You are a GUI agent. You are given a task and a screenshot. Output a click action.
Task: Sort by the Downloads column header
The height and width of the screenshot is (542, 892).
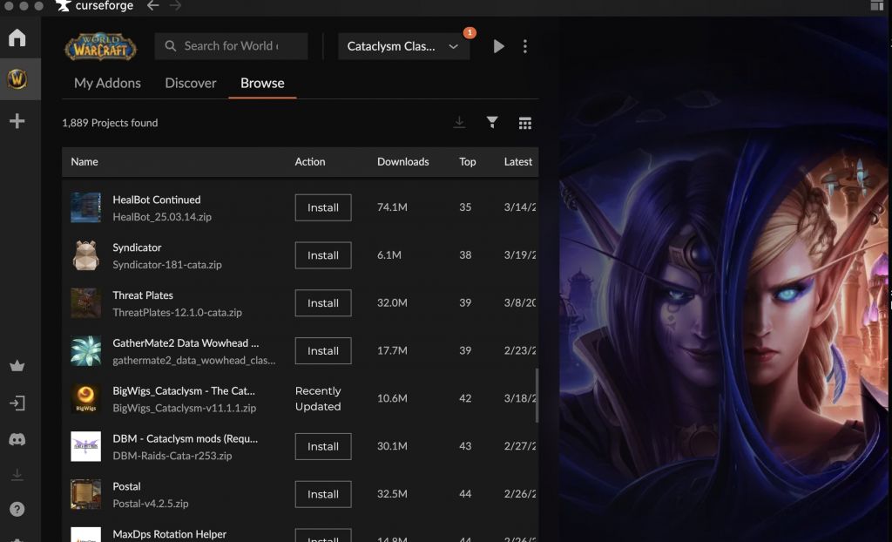tap(402, 162)
